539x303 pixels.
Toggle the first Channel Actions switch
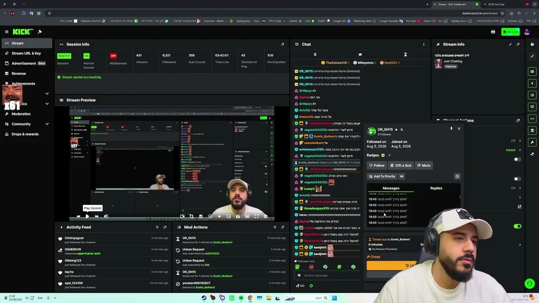517,159
